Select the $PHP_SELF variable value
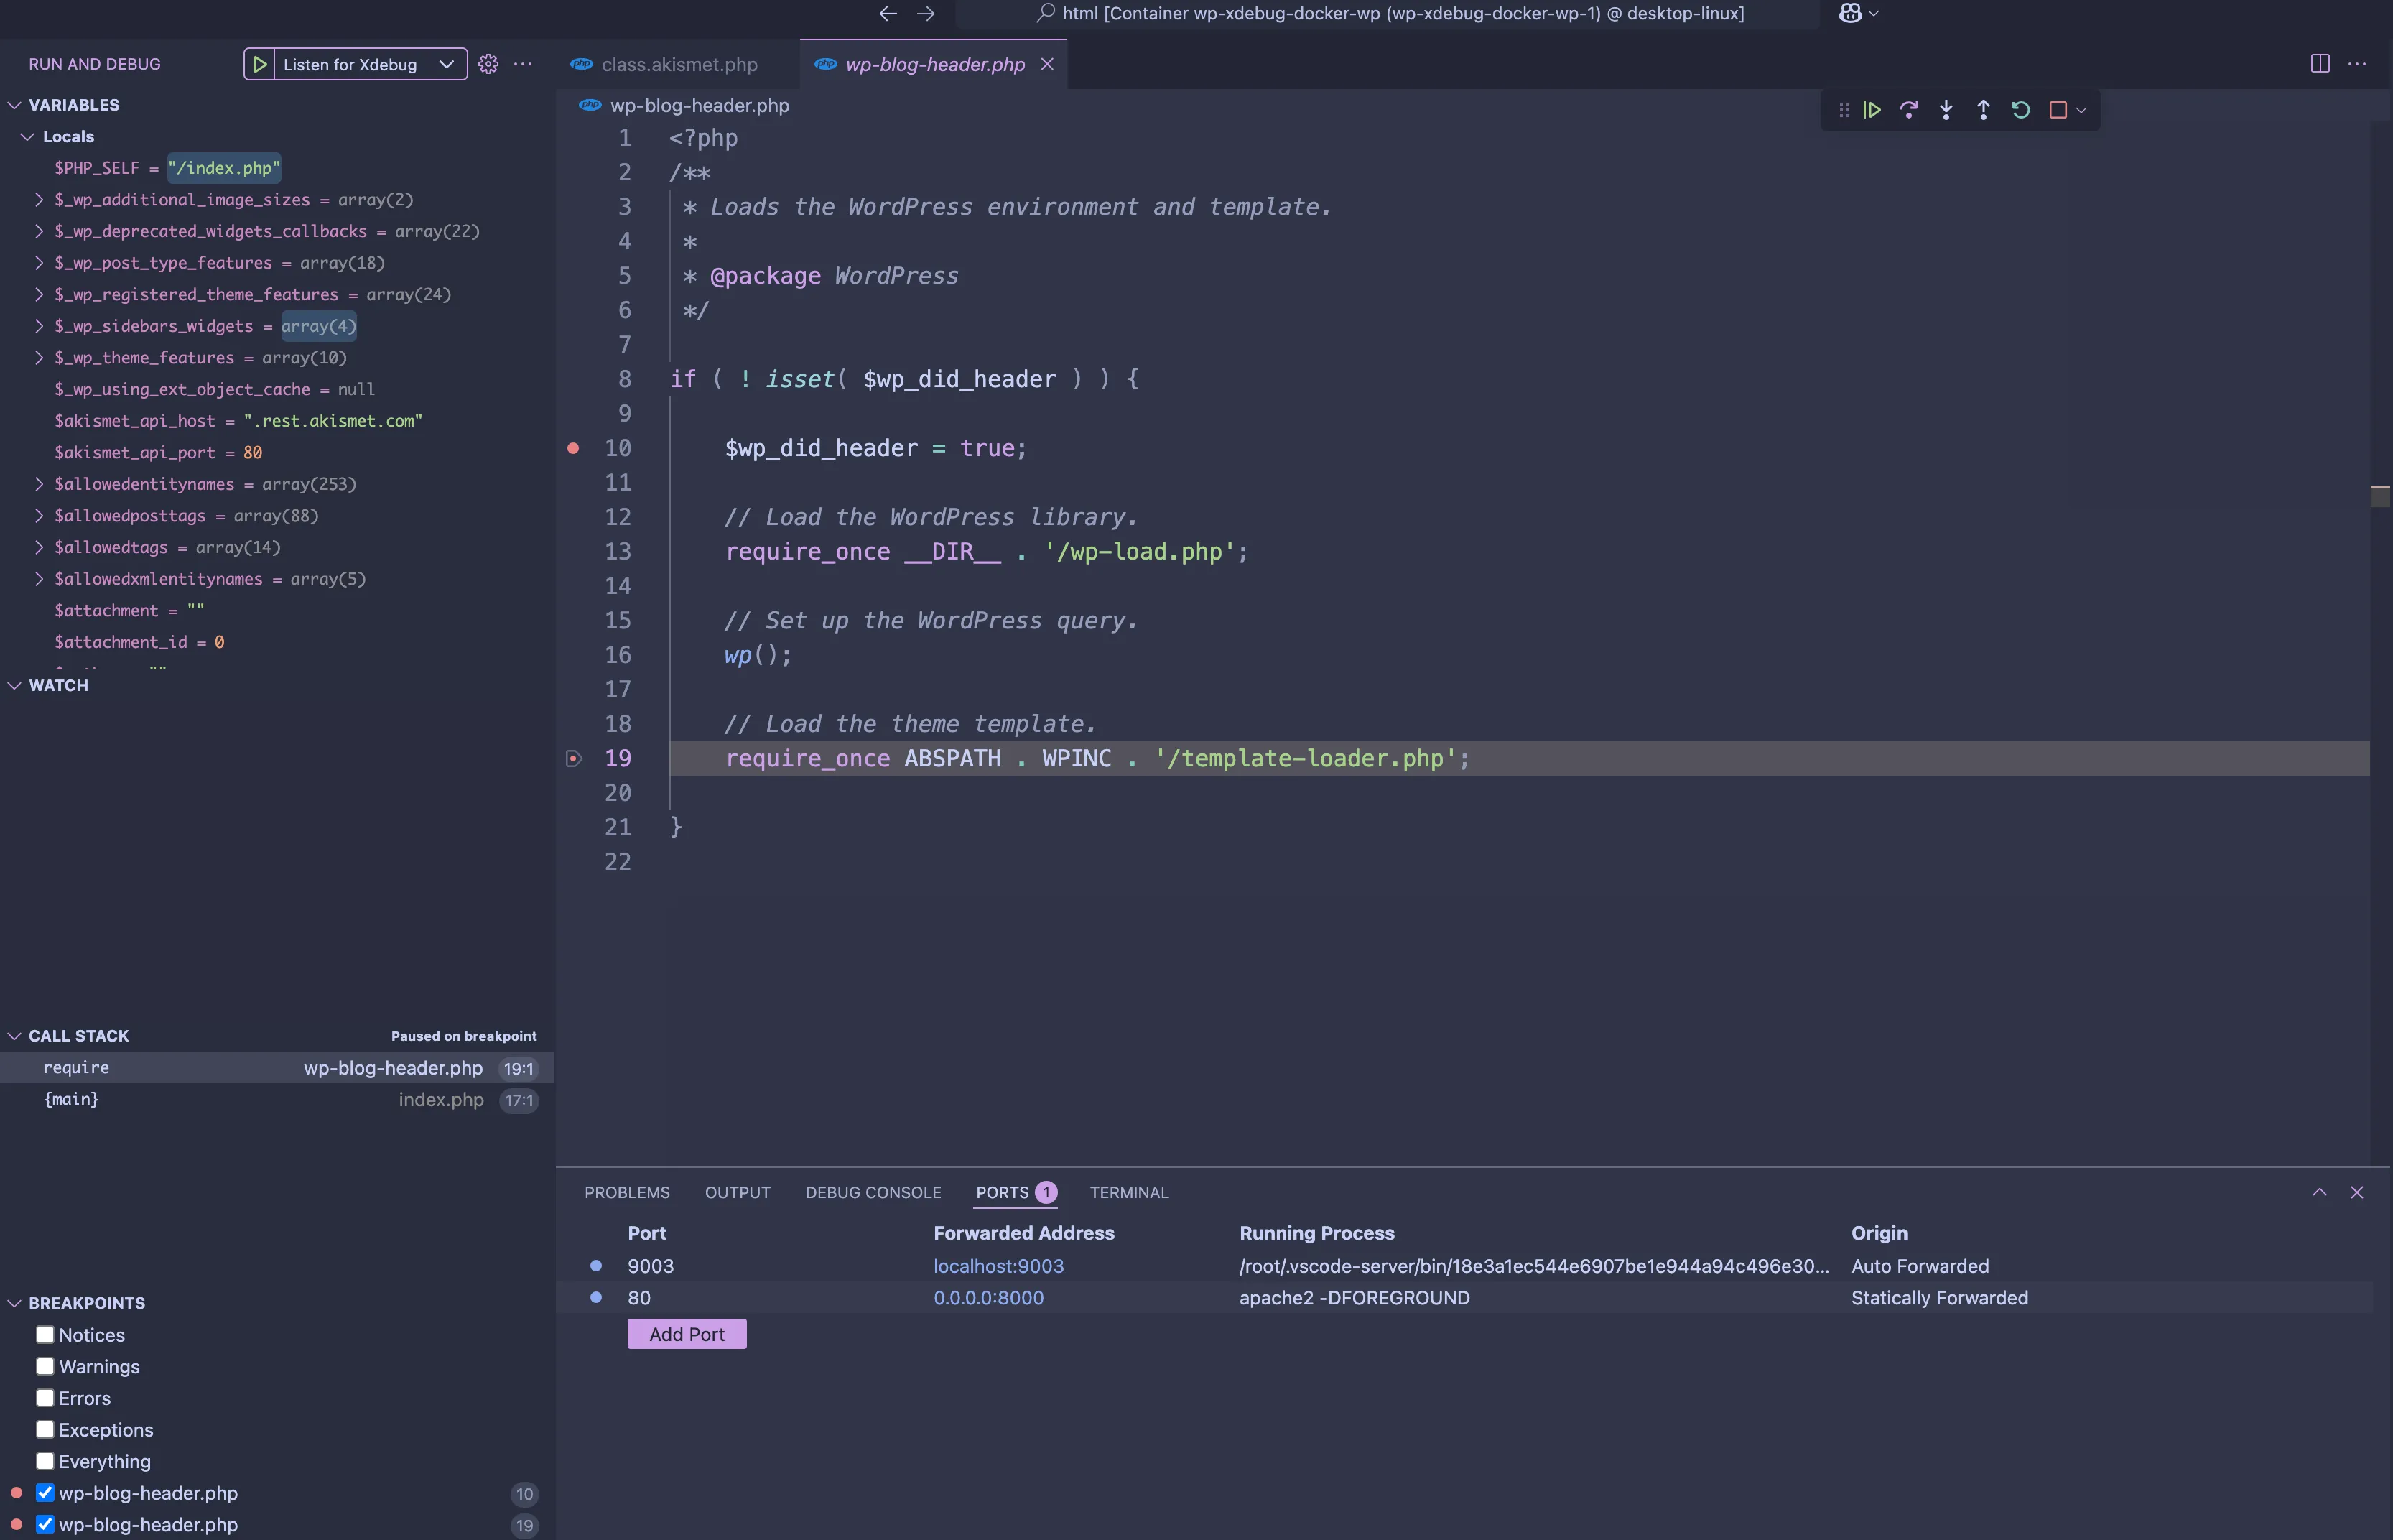The height and width of the screenshot is (1540, 2393). [x=224, y=168]
